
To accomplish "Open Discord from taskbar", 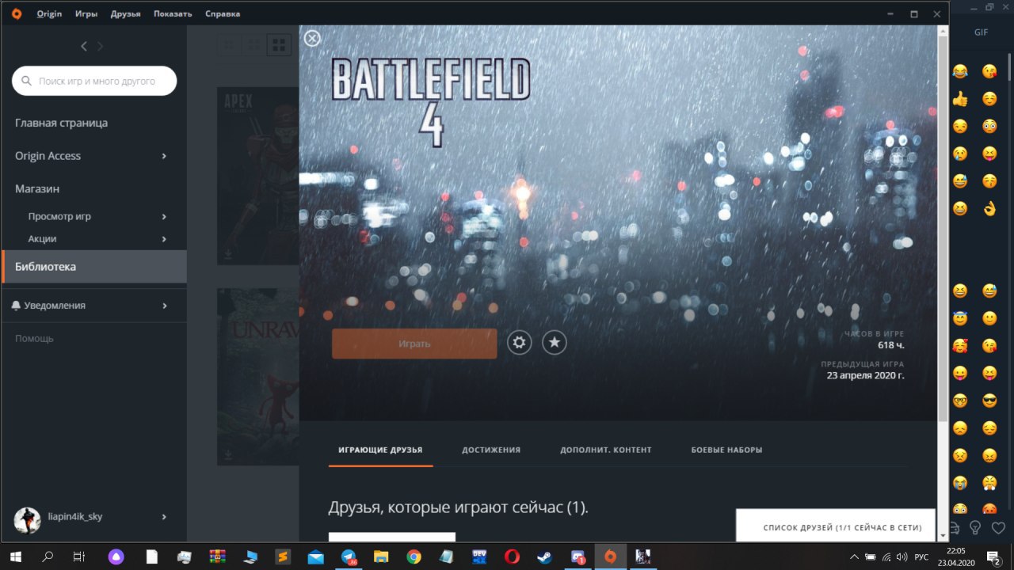I will tap(578, 557).
